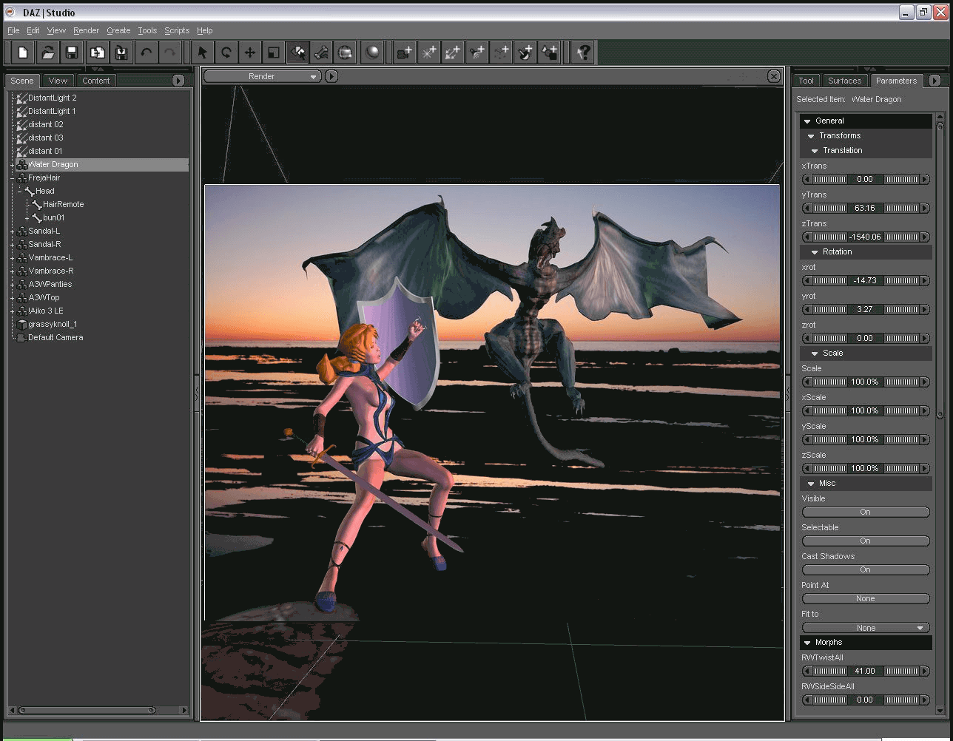Select the Node Selection arrow tool
Screen dimensions: 953x741
point(202,52)
